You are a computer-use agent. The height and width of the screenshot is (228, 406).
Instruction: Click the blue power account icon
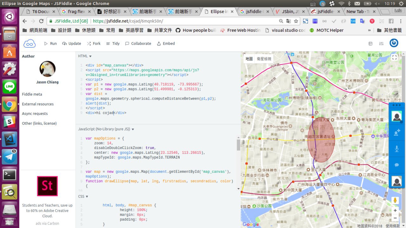(394, 43)
